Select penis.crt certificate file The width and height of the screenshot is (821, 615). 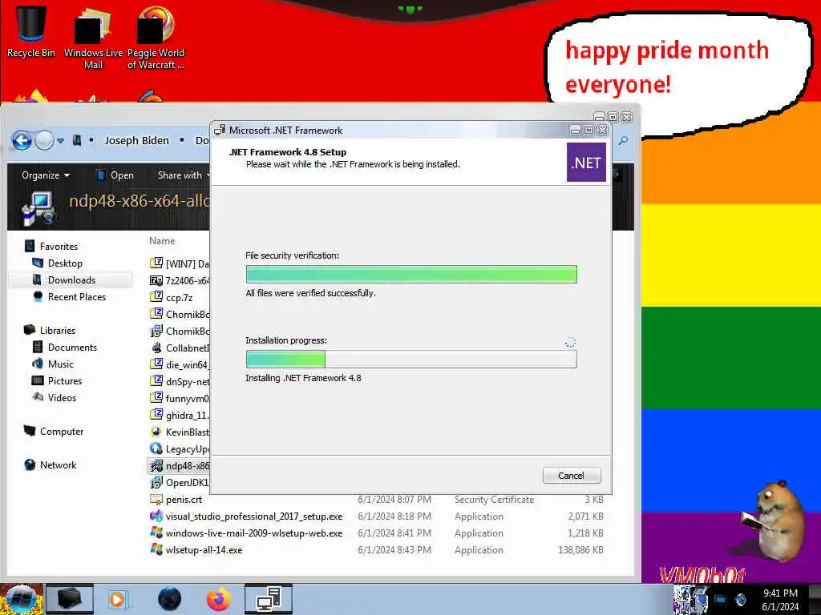tap(176, 500)
